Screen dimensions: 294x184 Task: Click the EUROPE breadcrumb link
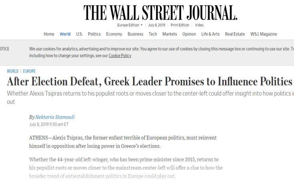[29, 71]
